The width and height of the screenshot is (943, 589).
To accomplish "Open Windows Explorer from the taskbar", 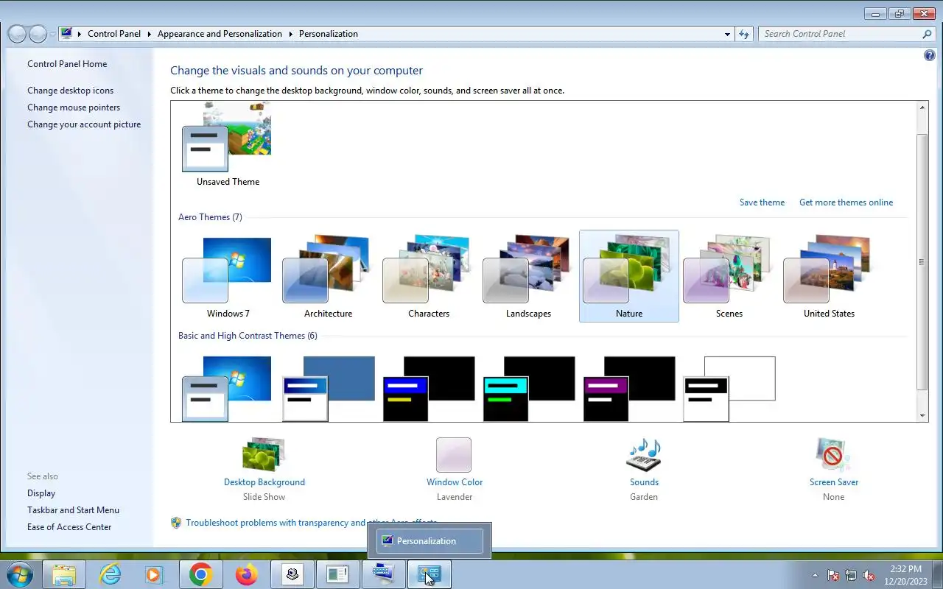I will tap(64, 574).
